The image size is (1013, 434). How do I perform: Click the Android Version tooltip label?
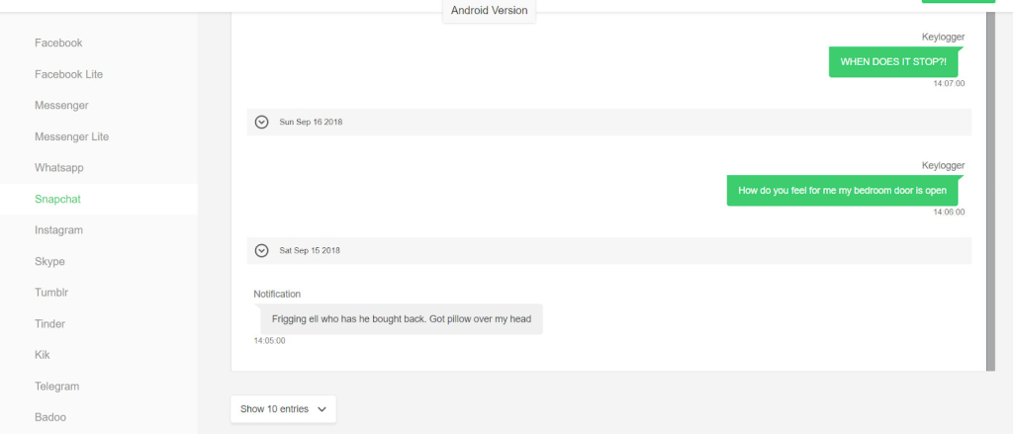click(489, 10)
